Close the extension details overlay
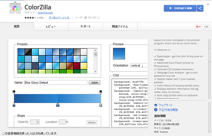The image size is (212, 136). tap(208, 5)
